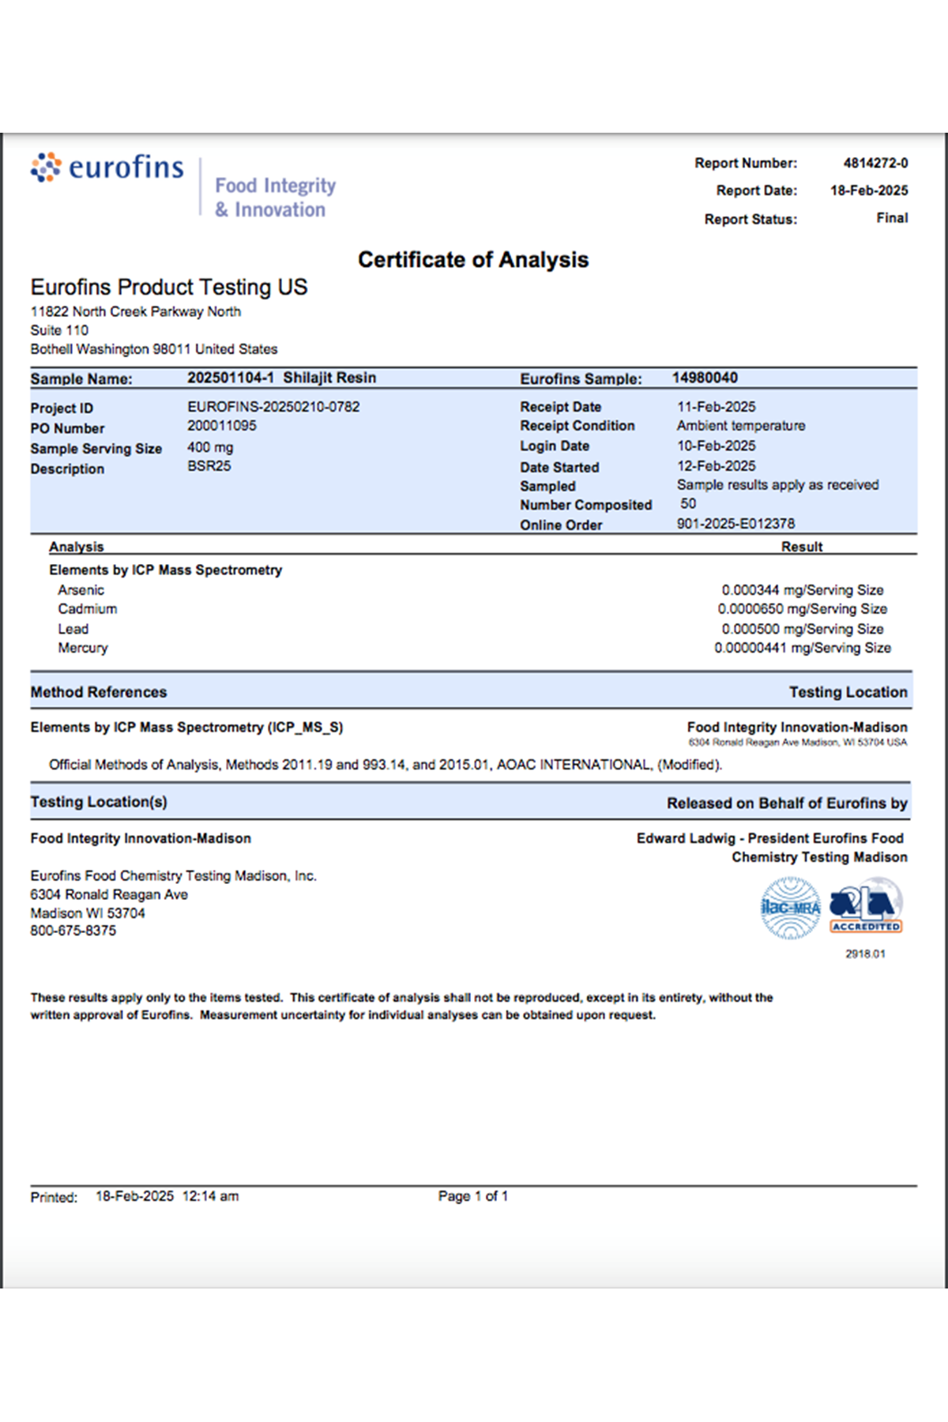
Task: Click Eurofins sample number 14980040
Action: point(705,378)
